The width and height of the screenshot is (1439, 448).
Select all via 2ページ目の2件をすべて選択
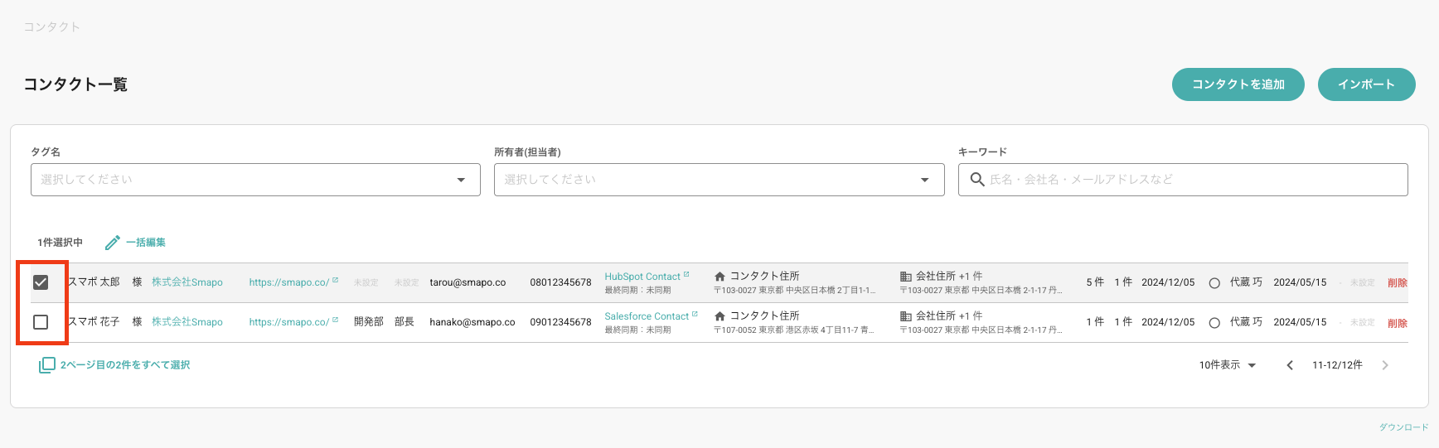click(125, 365)
